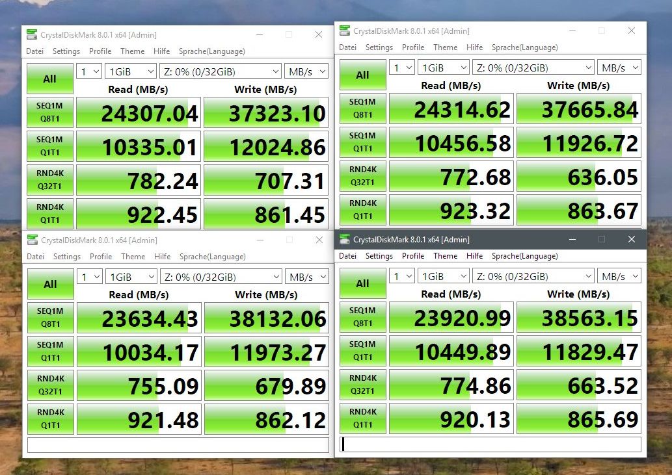
Task: Click app icon of window showing 24307.04 read
Action: click(x=31, y=35)
